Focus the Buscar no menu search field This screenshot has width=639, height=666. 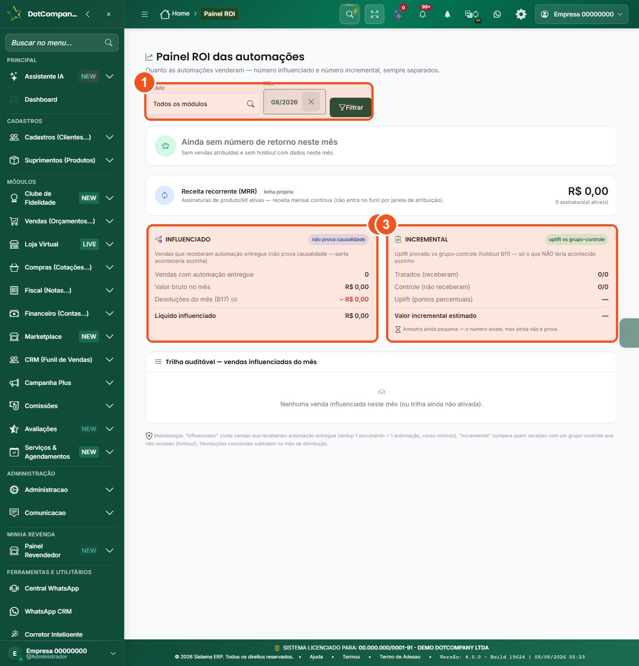click(62, 43)
